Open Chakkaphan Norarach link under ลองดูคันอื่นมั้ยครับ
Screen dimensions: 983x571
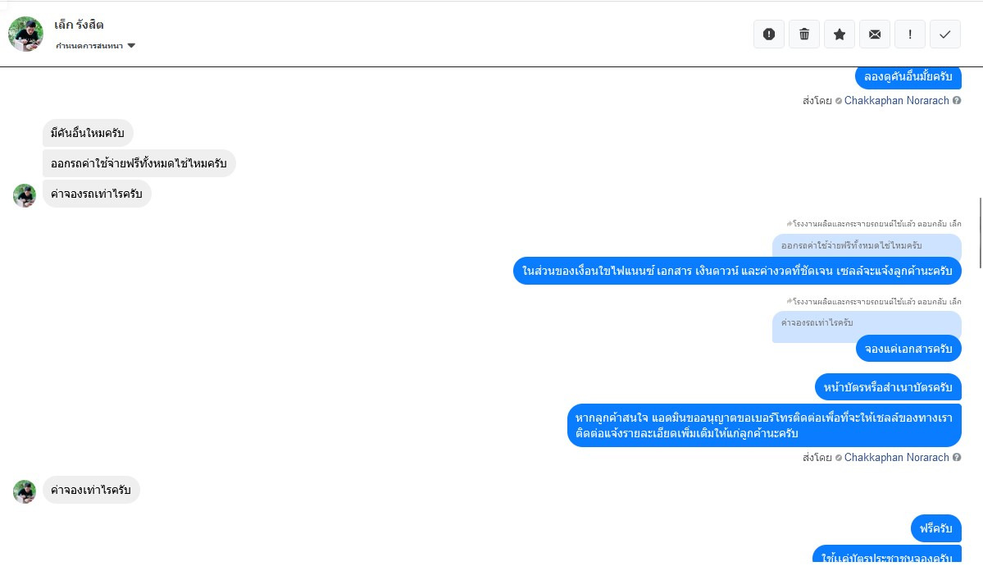coord(896,101)
